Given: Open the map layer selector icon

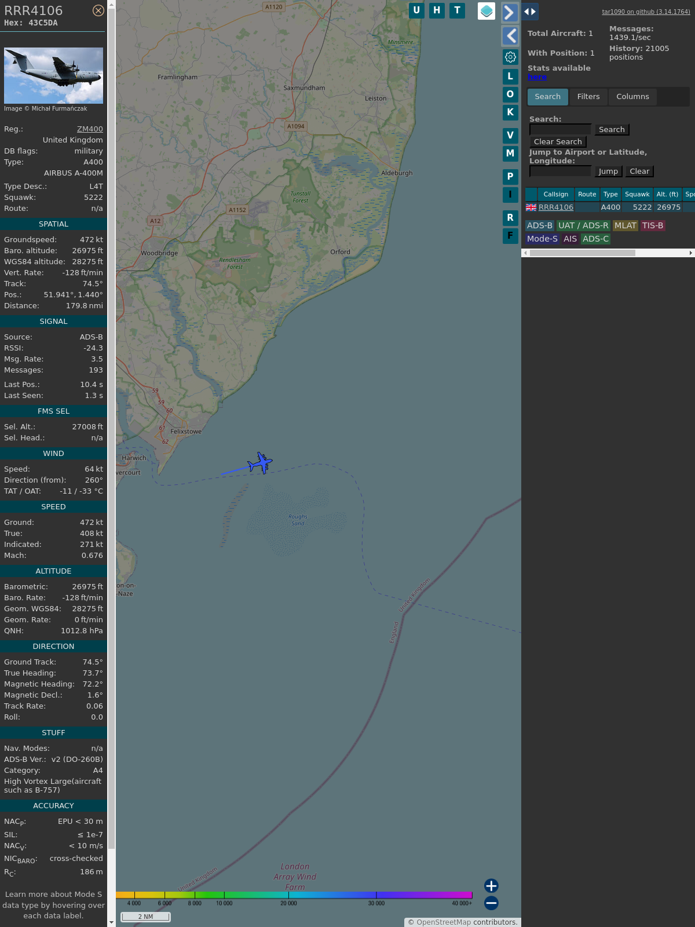Looking at the screenshot, I should click(x=487, y=11).
